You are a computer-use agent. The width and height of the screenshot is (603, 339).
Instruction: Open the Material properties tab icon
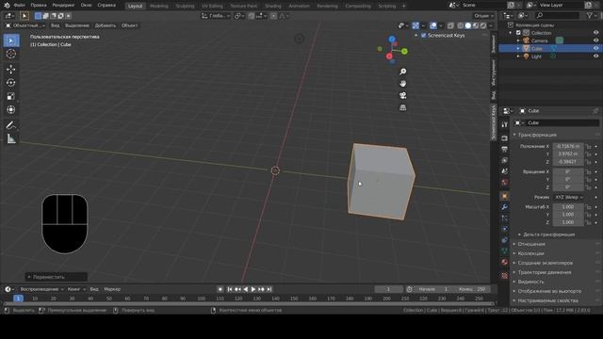pos(505,262)
